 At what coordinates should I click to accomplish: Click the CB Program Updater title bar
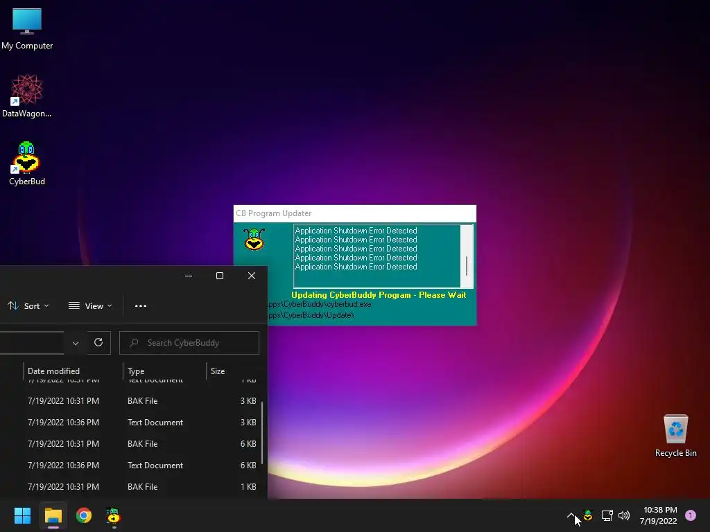pos(354,213)
